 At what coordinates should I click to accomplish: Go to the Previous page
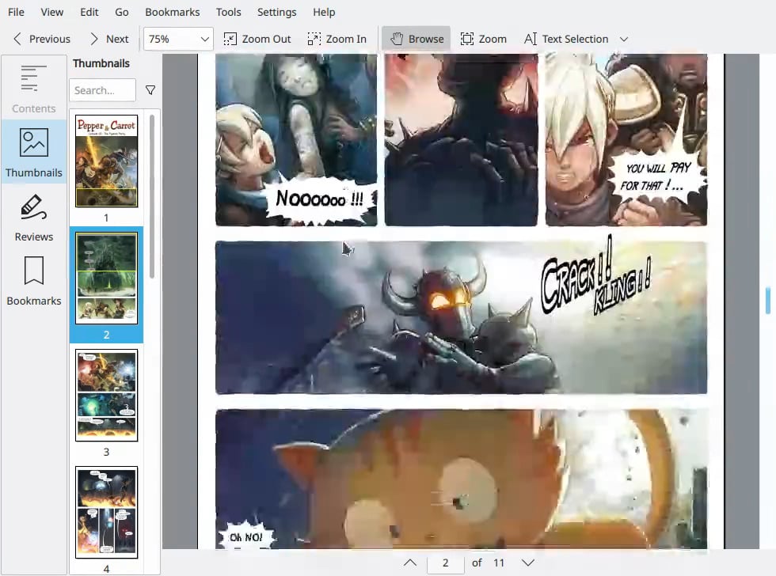[x=41, y=39]
